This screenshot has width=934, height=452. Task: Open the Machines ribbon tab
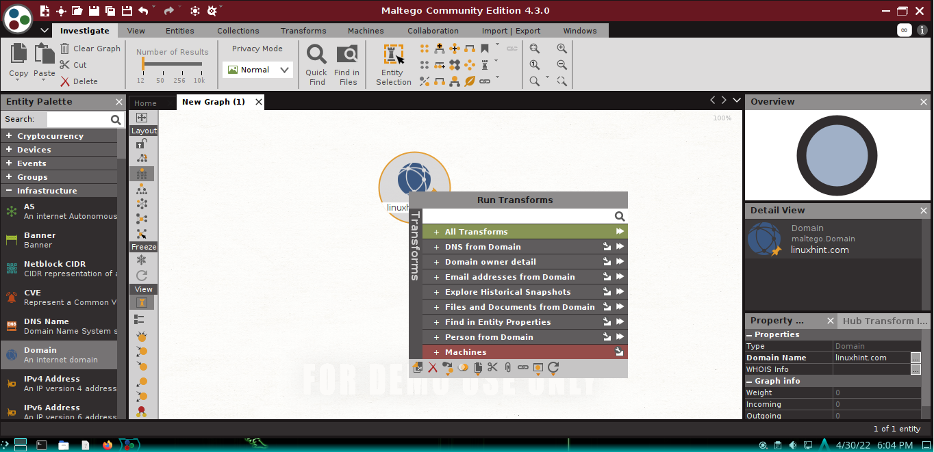click(x=366, y=31)
